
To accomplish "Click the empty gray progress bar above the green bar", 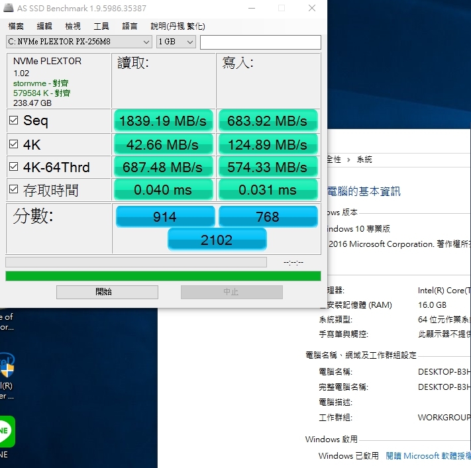I will pyautogui.click(x=136, y=262).
